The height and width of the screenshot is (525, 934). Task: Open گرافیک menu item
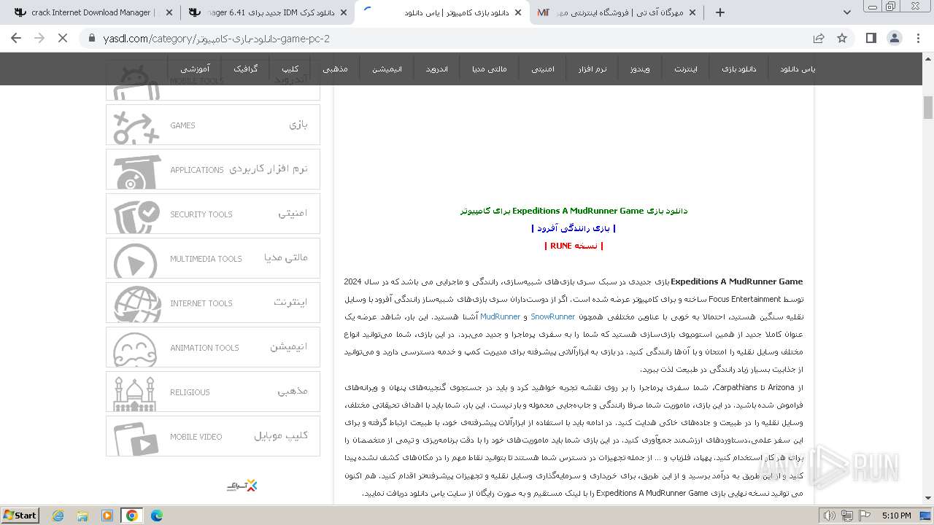pos(245,69)
